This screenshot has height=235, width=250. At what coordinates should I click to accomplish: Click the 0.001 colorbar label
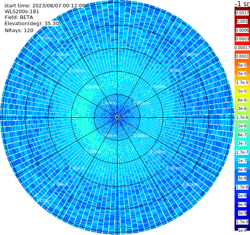tap(242, 21)
